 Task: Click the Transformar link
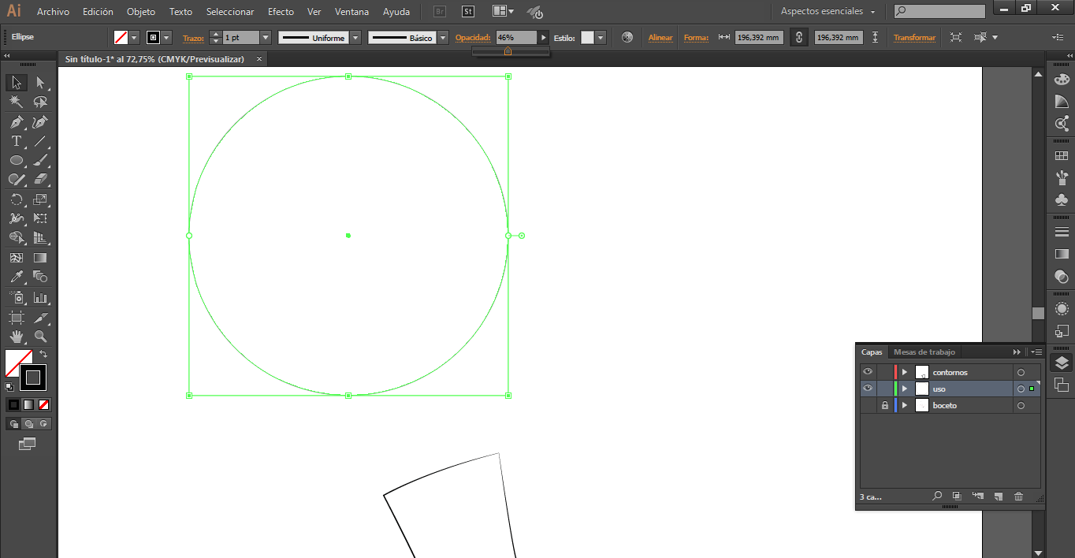click(x=914, y=38)
